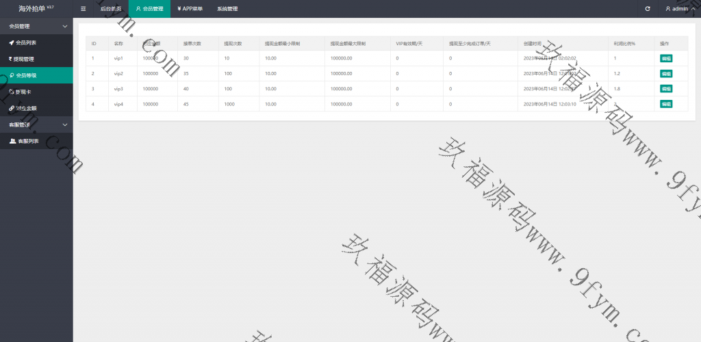Click the people icon beside 客服列表
701x342 pixels.
12,141
